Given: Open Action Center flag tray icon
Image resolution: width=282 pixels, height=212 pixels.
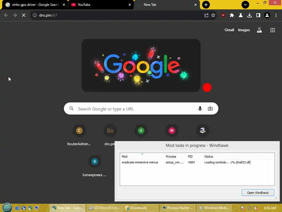Looking at the screenshot, I should [x=243, y=208].
